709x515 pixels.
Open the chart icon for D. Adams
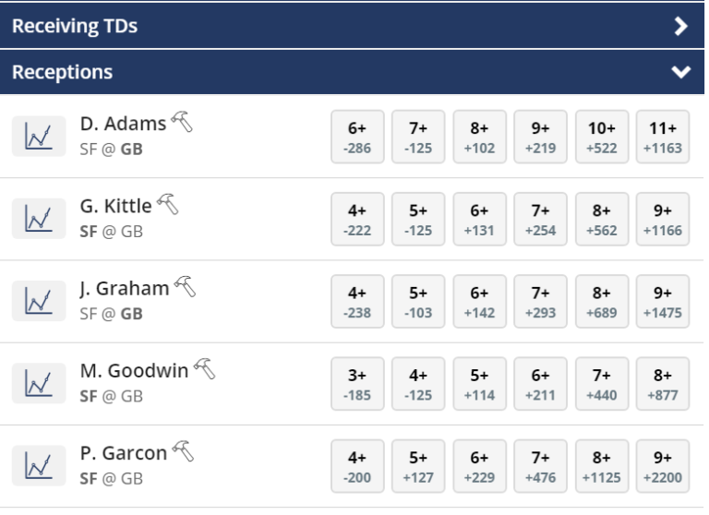pyautogui.click(x=39, y=136)
